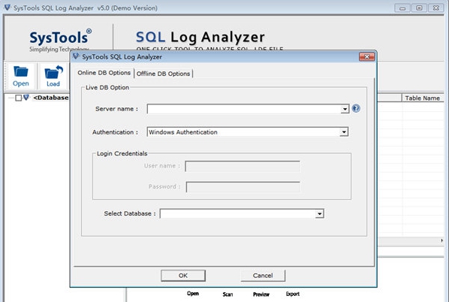Click the Select Database combo field
Image resolution: width=449 pixels, height=302 pixels.
(242, 214)
